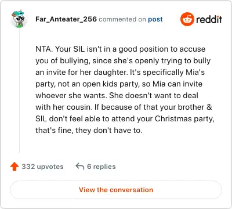Click the vertical thread line below the avatar
Viewport: 232px width, 209px height.
19,90
